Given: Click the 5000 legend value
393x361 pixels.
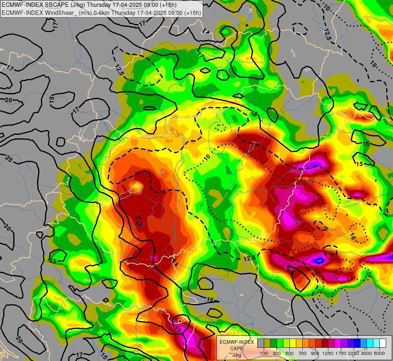Looking at the screenshot, I should tap(379, 353).
